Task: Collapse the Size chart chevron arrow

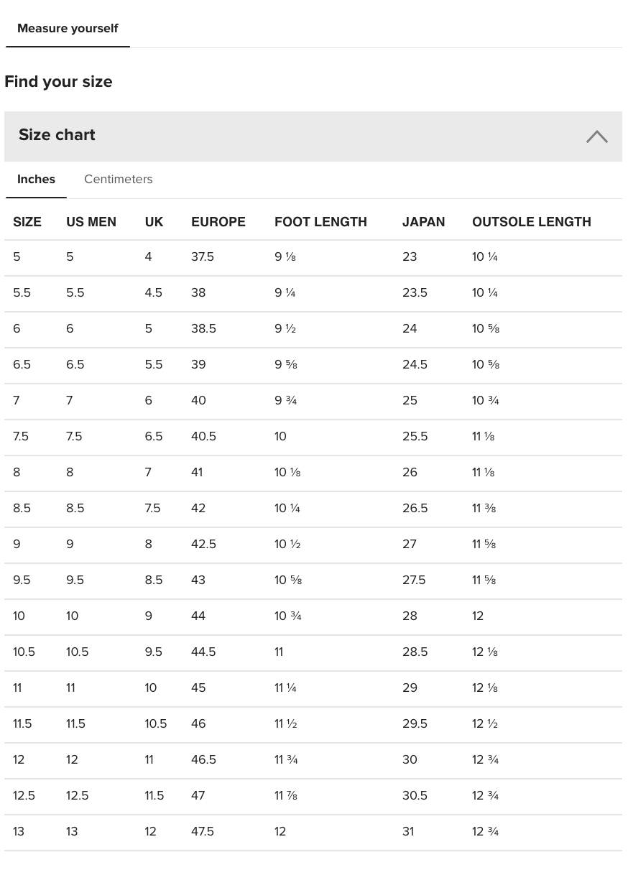Action: (596, 136)
